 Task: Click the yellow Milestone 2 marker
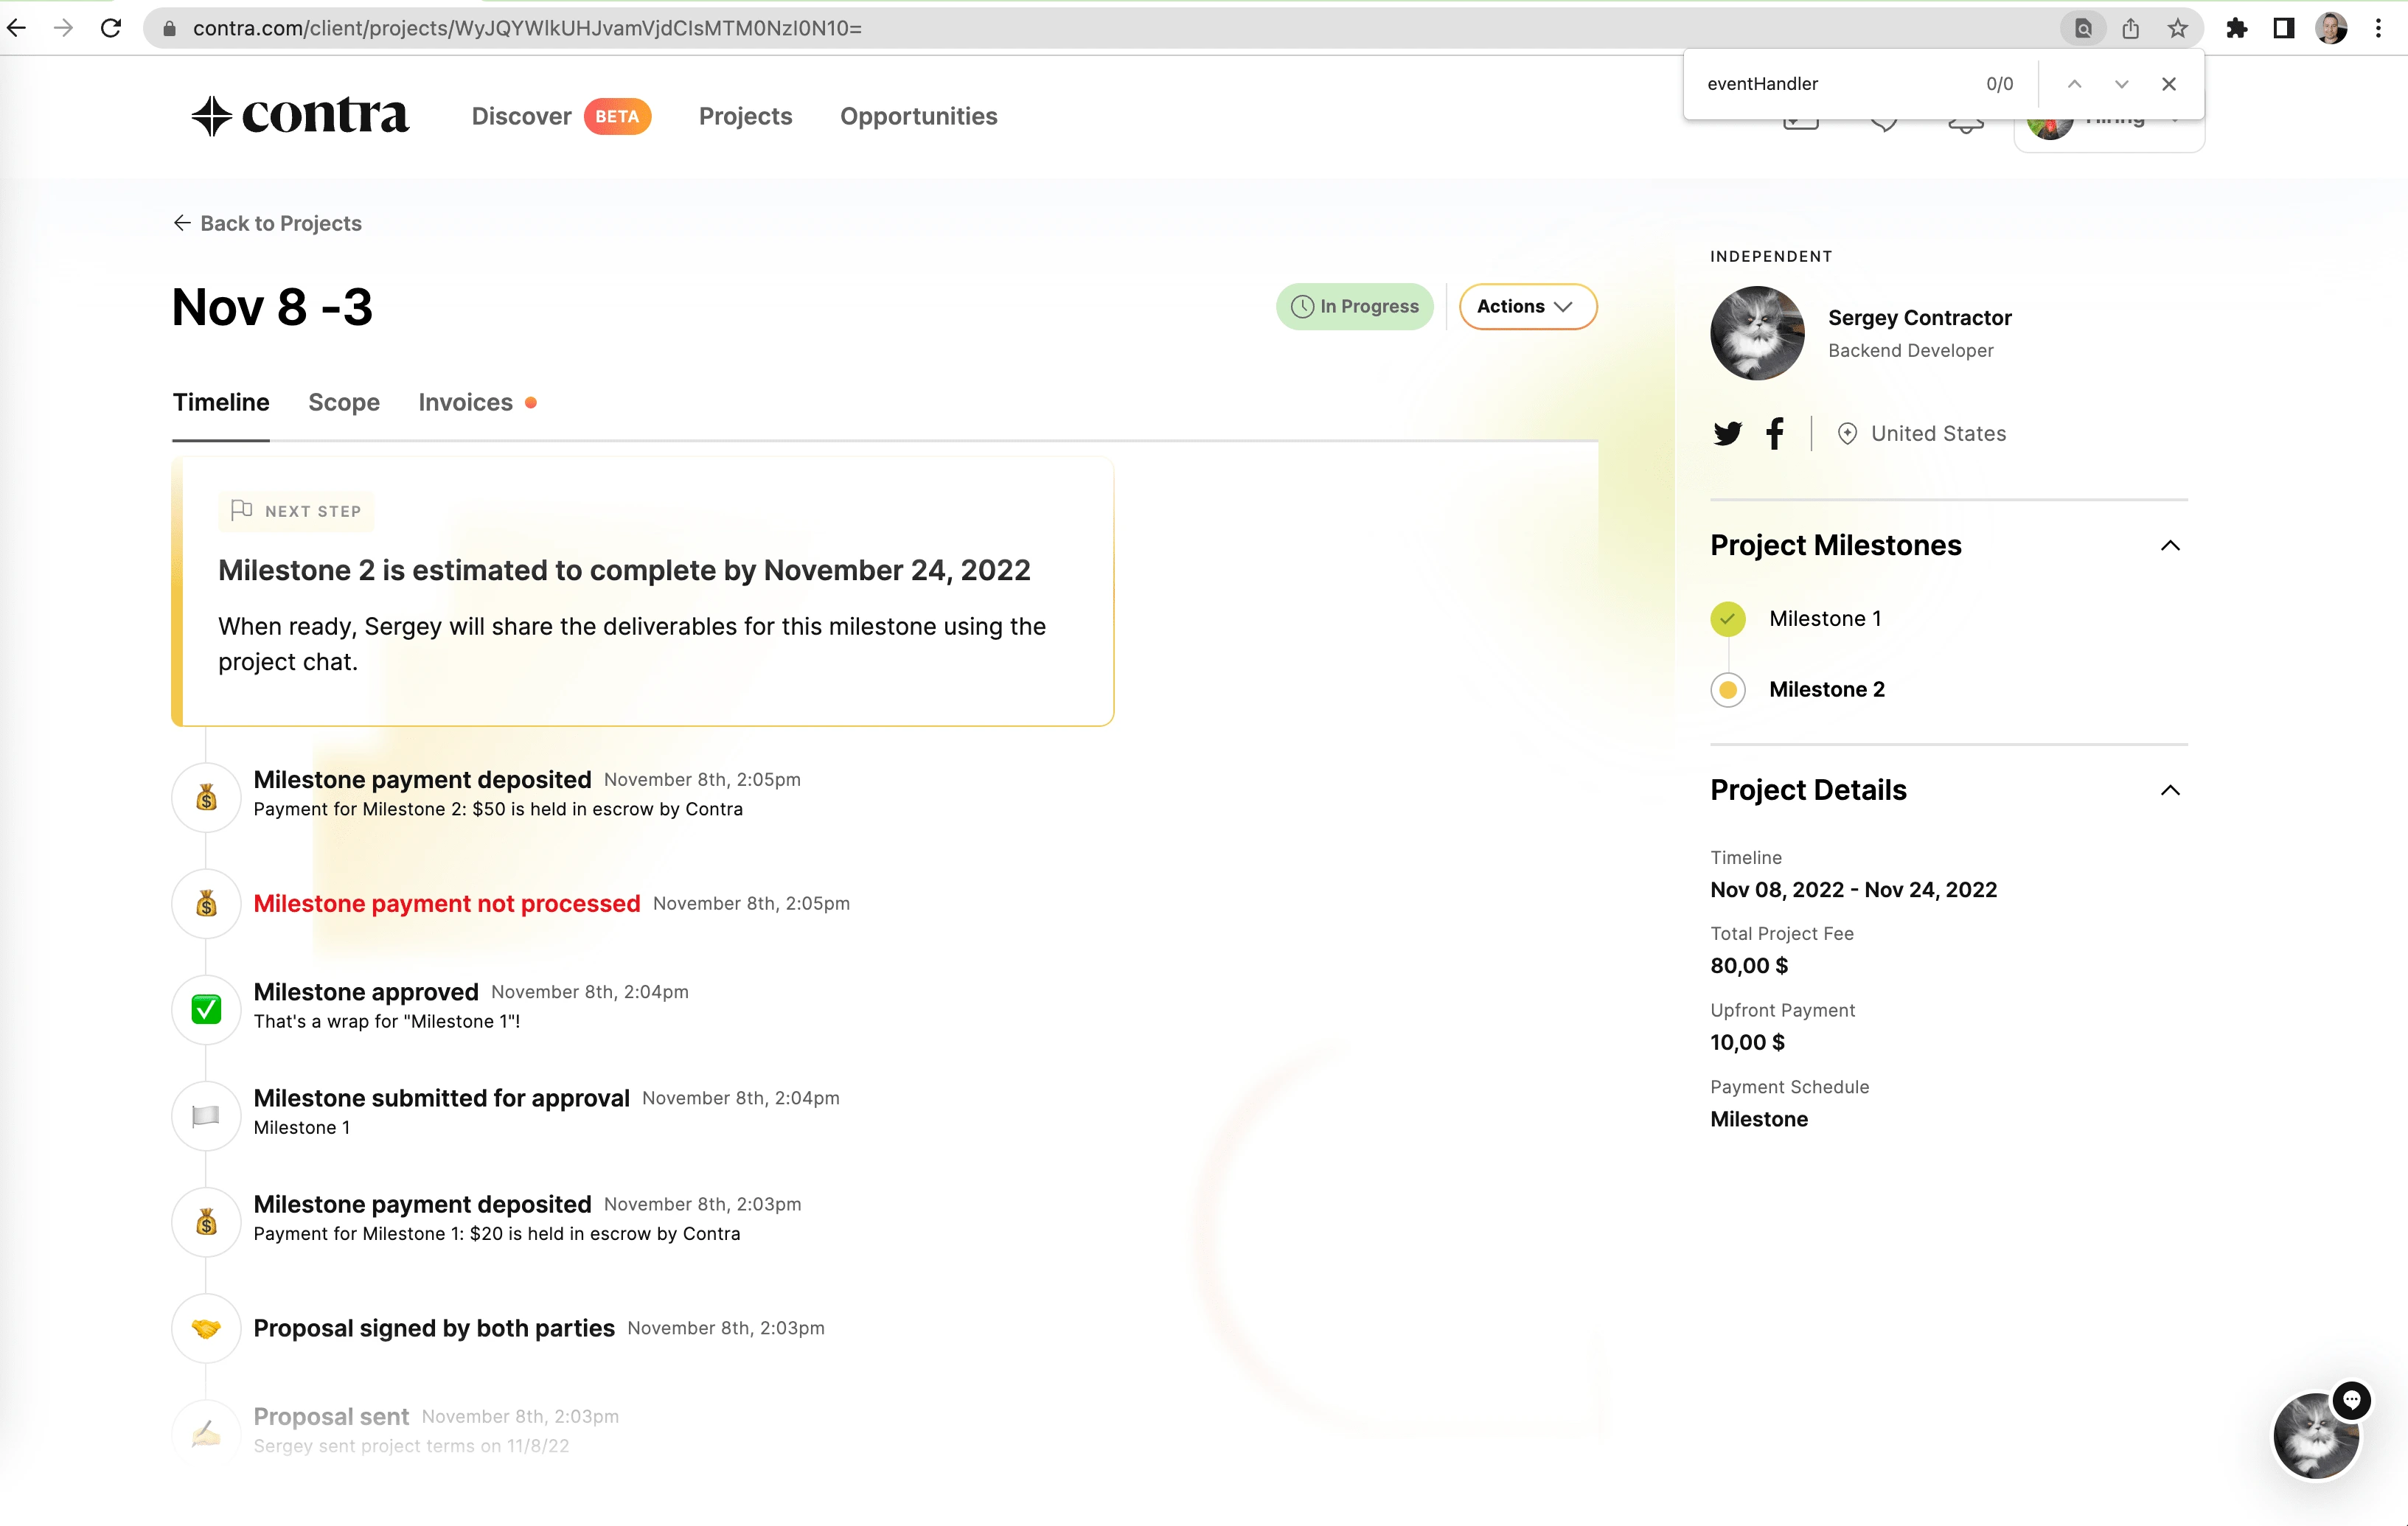(x=1728, y=690)
